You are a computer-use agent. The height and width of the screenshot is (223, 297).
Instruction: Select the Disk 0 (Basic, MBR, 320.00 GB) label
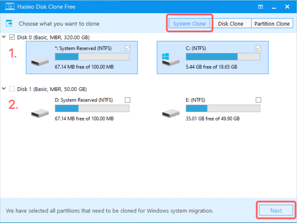coord(53,37)
